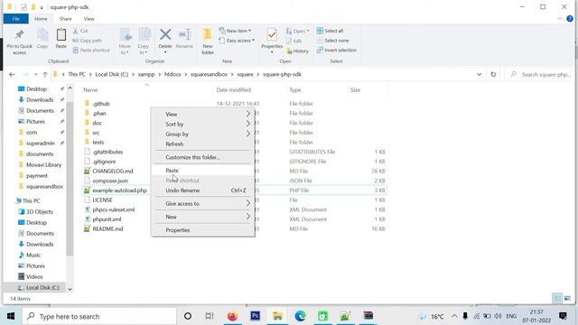Viewport: 578px width, 325px height.
Task: Open the File ribbon tab
Action: pos(16,19)
